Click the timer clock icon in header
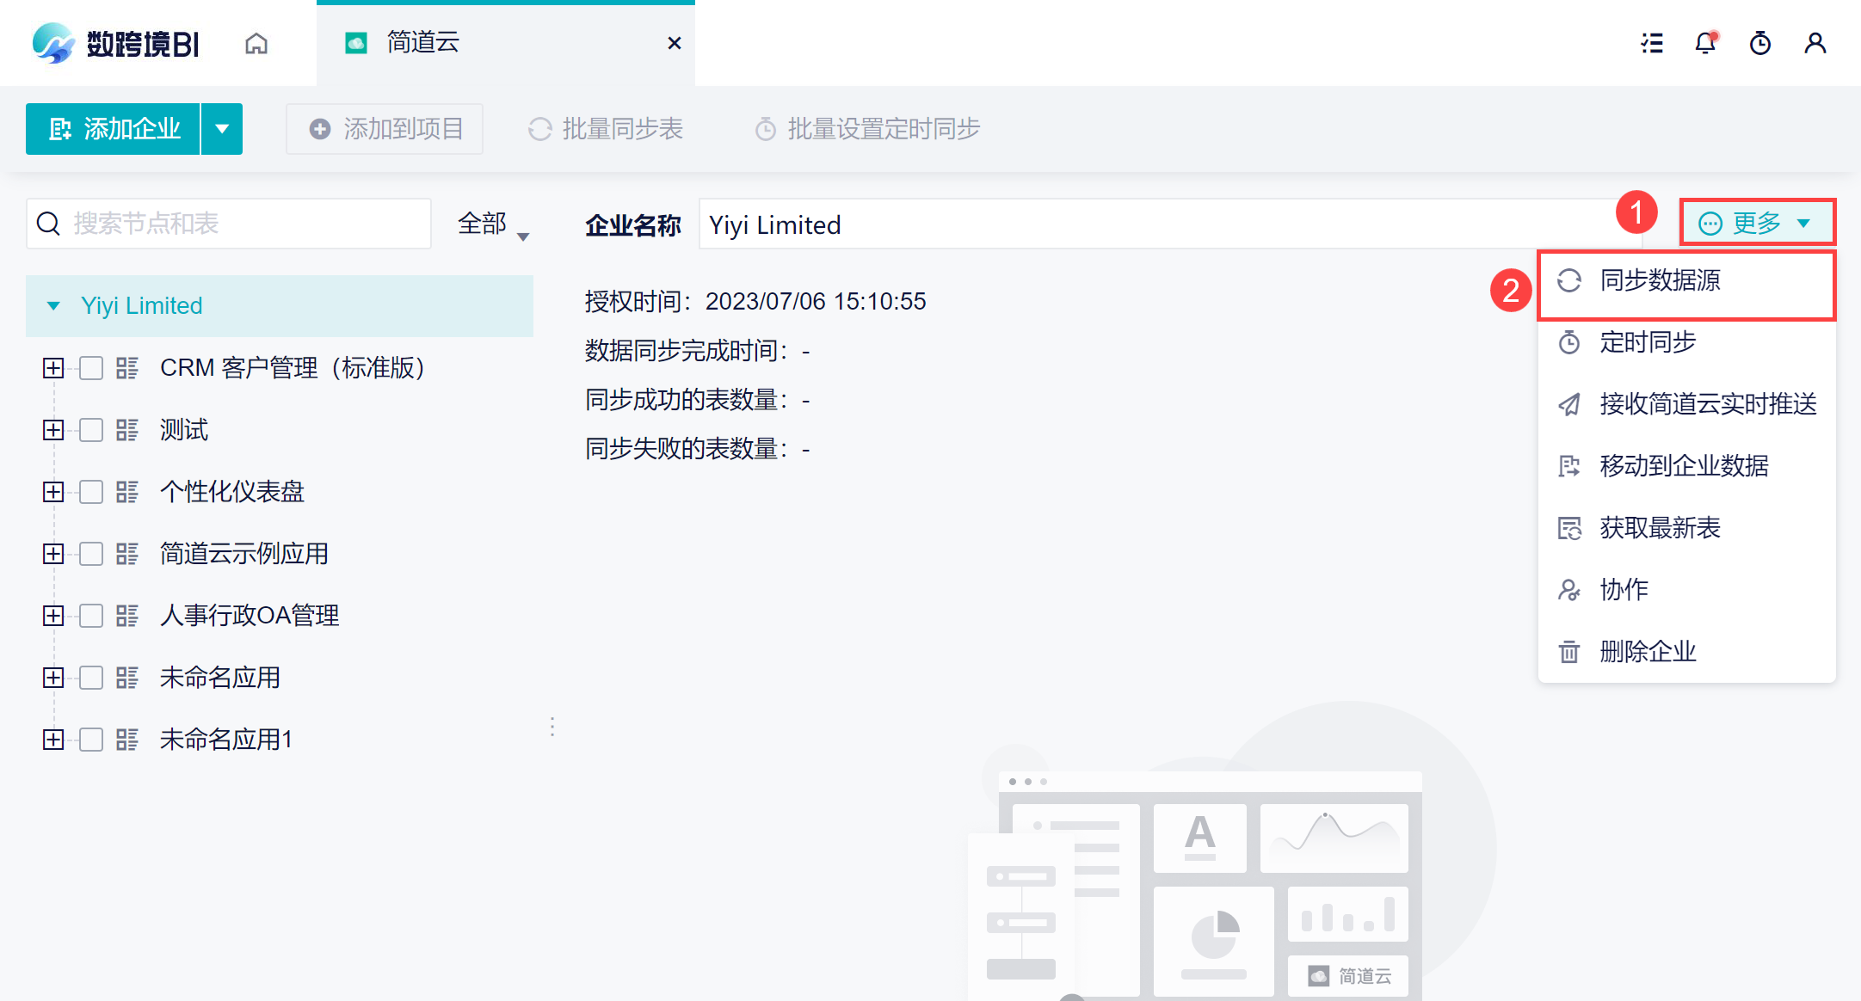 [1760, 43]
